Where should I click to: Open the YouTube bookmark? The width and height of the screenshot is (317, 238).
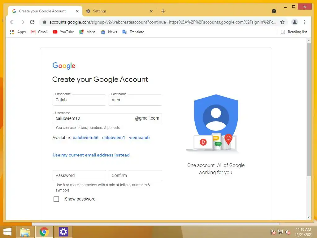click(63, 32)
